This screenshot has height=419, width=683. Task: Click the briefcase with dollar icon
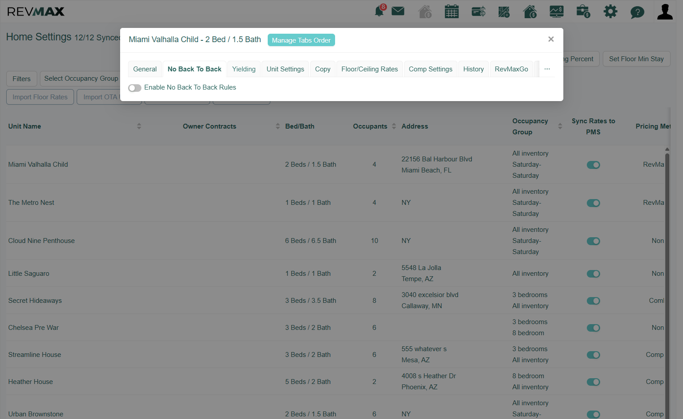pos(583,12)
